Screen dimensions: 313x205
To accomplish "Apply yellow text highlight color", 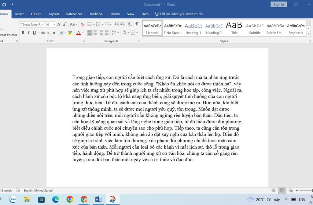I will 70,33.
